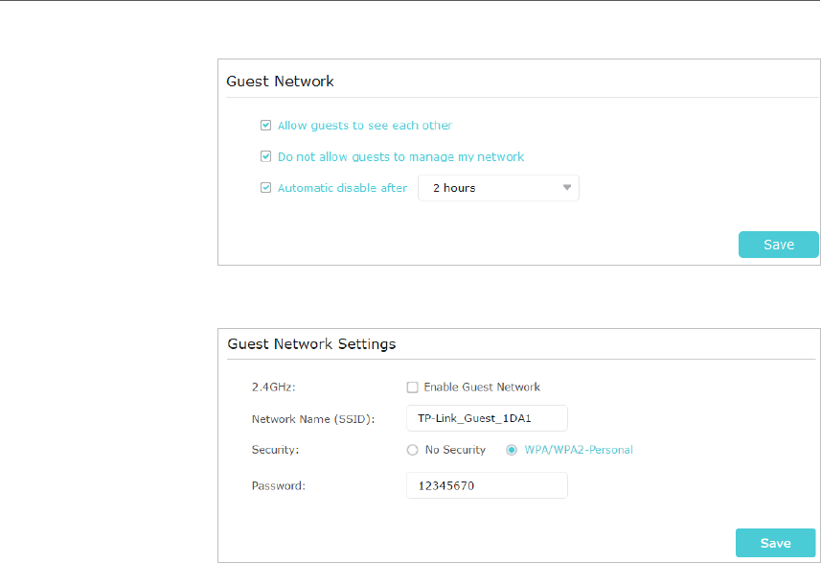This screenshot has width=821, height=563.
Task: Click the 'WPA/WPA2-Personal' label text
Action: pos(579,450)
